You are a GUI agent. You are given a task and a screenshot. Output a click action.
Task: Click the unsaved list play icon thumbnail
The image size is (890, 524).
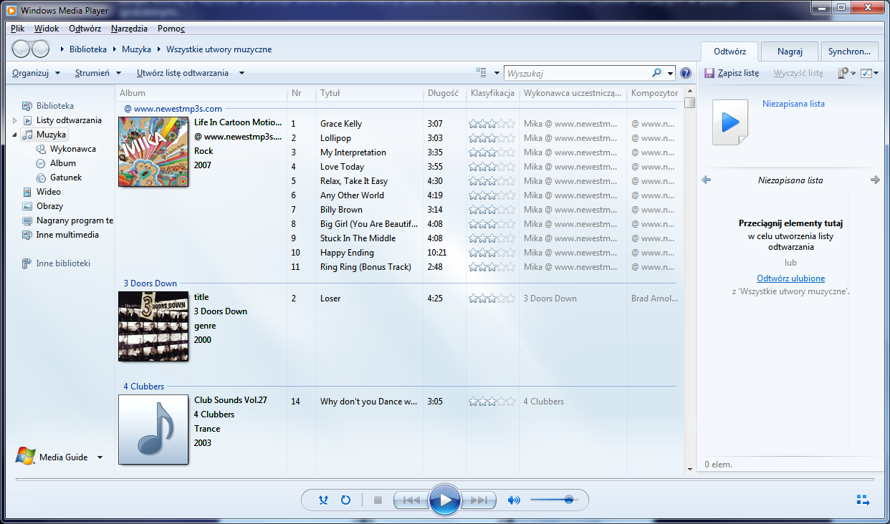click(x=730, y=122)
